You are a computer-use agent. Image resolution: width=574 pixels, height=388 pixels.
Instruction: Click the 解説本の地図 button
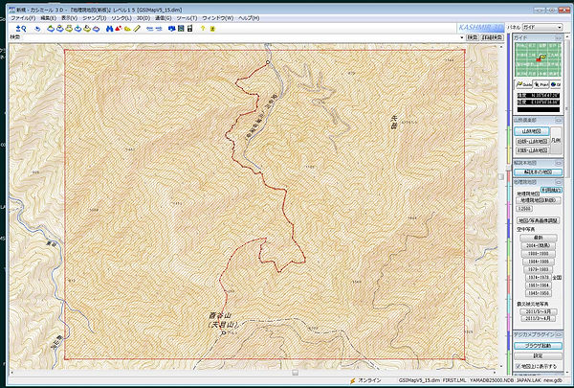click(x=538, y=172)
